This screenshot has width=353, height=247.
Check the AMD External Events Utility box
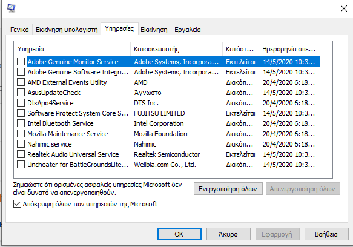pyautogui.click(x=21, y=82)
